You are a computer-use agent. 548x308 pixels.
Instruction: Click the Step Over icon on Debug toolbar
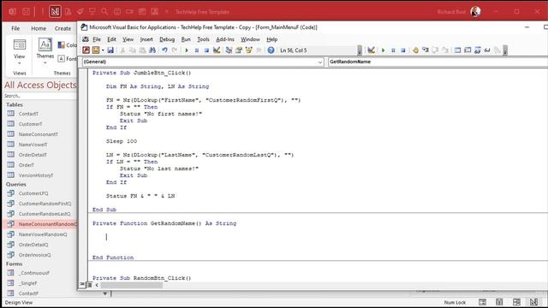(435, 50)
